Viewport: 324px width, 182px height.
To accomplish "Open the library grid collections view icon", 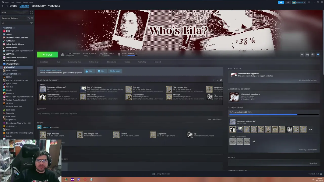I will click(31, 12).
